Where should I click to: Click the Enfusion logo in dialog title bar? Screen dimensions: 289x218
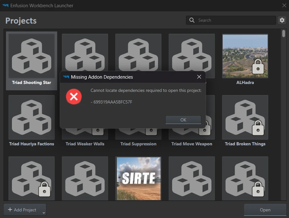click(x=66, y=77)
